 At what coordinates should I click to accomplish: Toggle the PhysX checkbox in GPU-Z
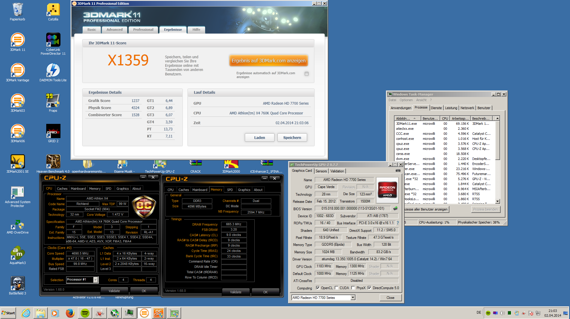tap(353, 288)
